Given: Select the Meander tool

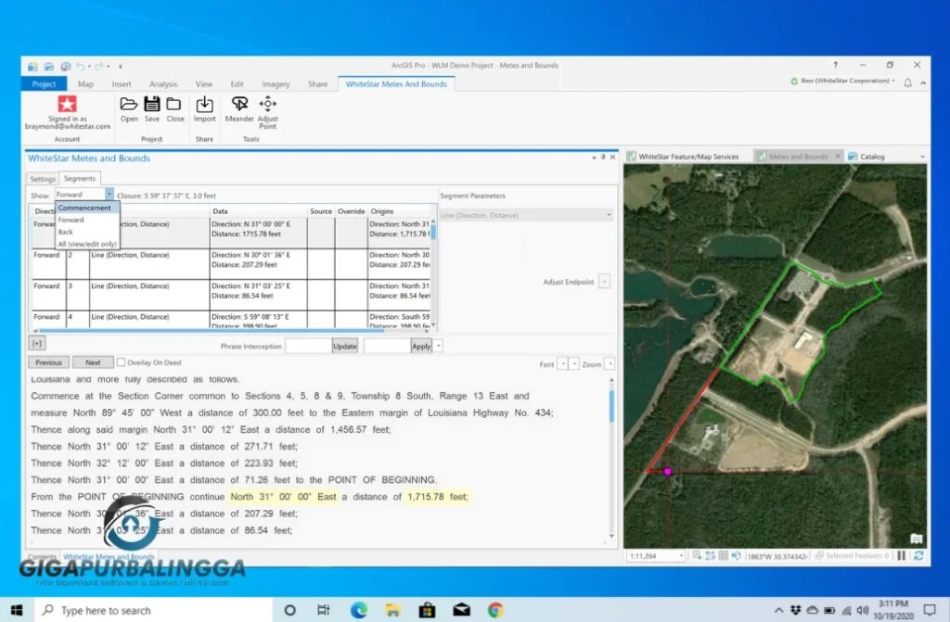Looking at the screenshot, I should tap(239, 104).
